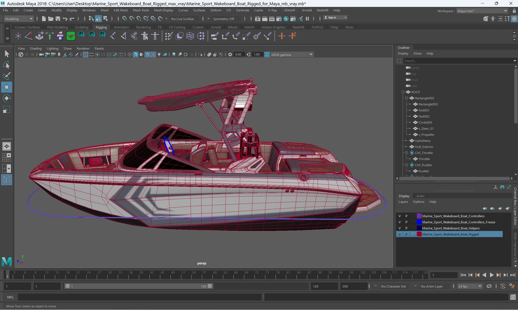
Task: Open the Render Settings clapperboard icon
Action: [279, 19]
